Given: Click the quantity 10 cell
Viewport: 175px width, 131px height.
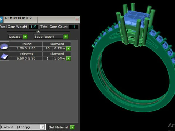Looking at the screenshot, I should (x=47, y=48).
